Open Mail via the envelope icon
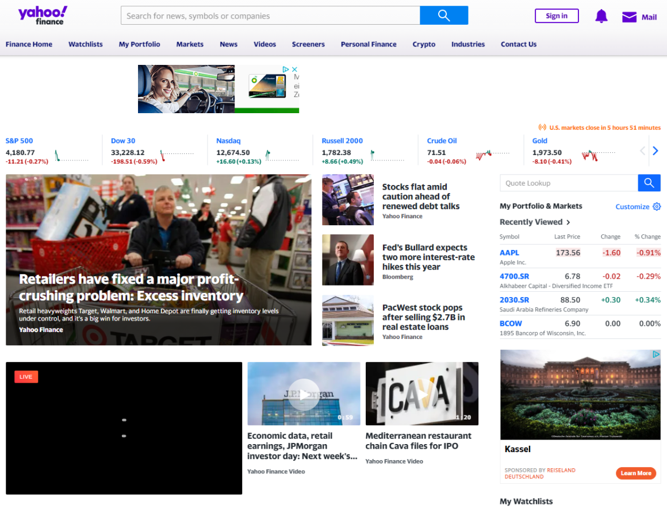667x509 pixels. 629,17
